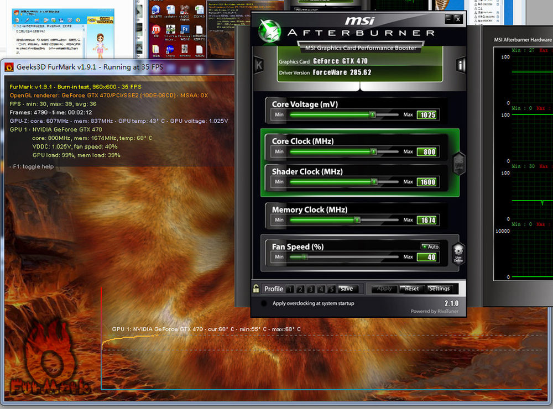Viewport: 553px width, 409px height.
Task: Click the ForceWare 285.62 driver version text
Action: click(342, 72)
